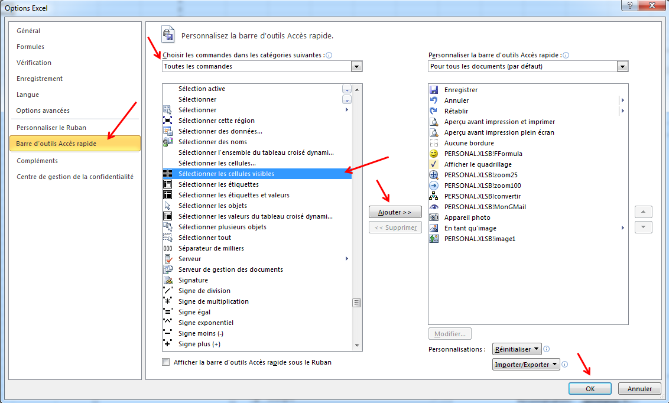Screen dimensions: 669x403
Task: Click the Sélectionner des noms icon
Action: [x=168, y=142]
